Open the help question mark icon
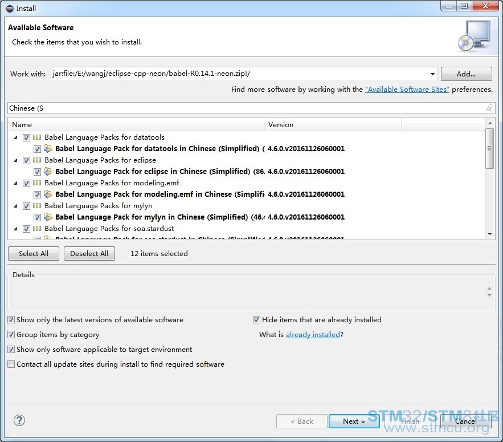The image size is (503, 442). 19,420
